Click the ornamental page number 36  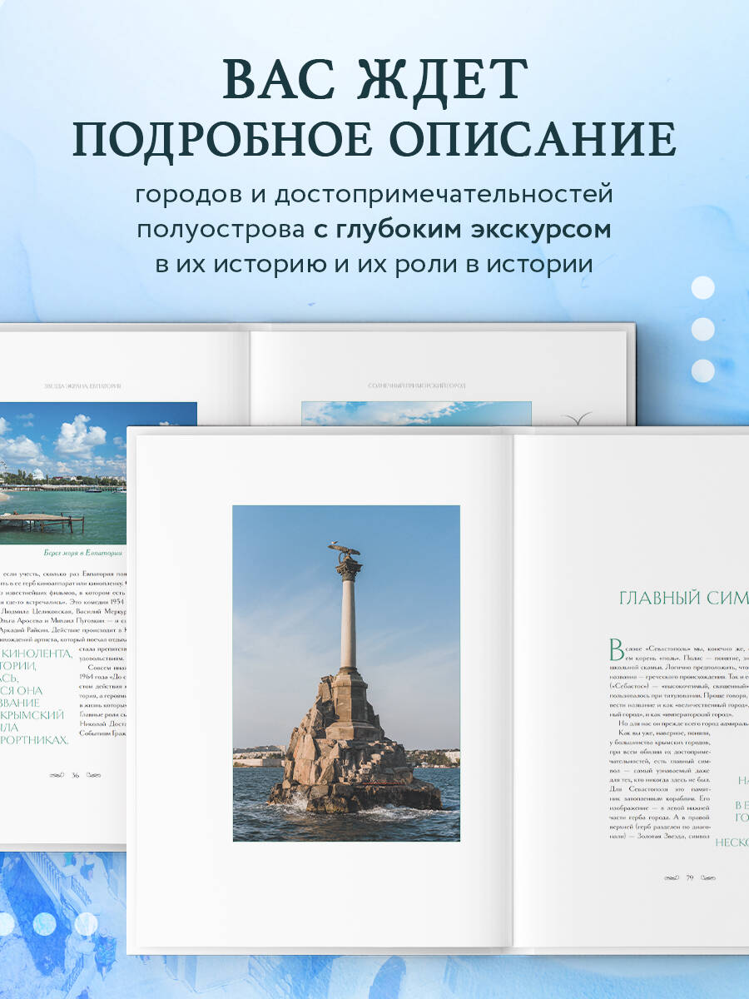(75, 775)
